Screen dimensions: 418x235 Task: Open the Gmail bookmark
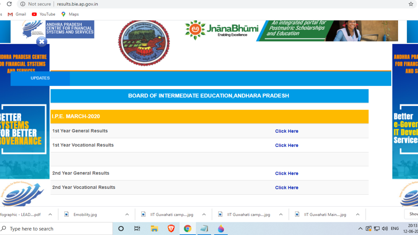point(17,14)
